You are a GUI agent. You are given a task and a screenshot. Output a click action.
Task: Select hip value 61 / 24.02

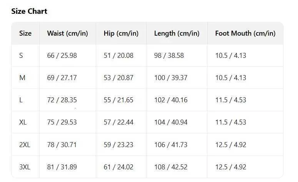click(x=118, y=167)
